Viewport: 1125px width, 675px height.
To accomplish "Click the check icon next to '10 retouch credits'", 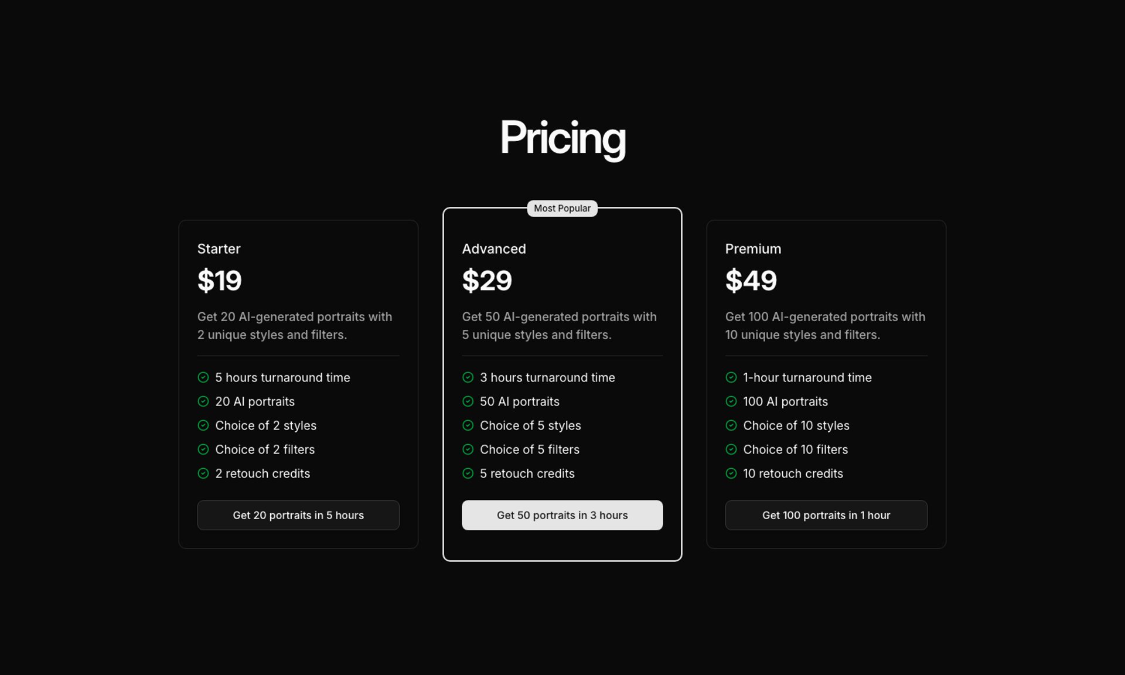I will tap(731, 473).
